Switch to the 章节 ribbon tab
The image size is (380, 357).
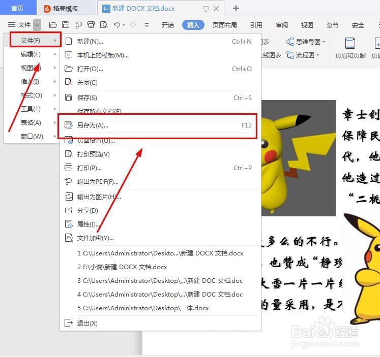(333, 25)
